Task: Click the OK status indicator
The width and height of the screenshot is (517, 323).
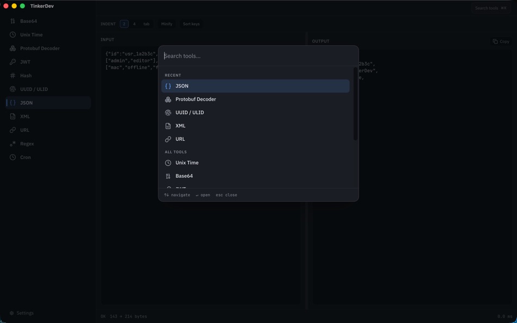Action: [103, 316]
